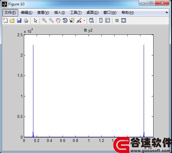Click the y-axis exponent label x 10^4

28,31
